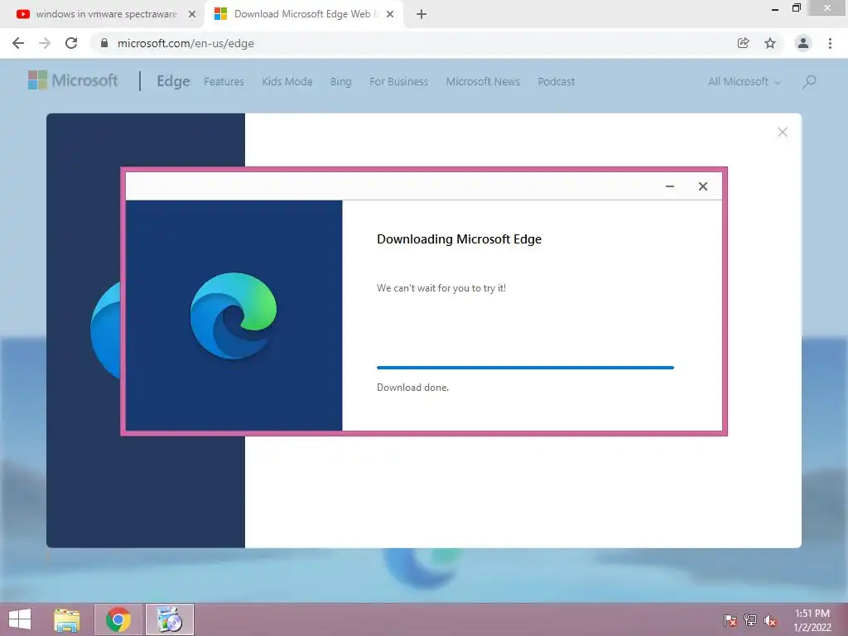Open the Microsoft News link
Viewport: 848px width, 636px height.
(x=483, y=82)
